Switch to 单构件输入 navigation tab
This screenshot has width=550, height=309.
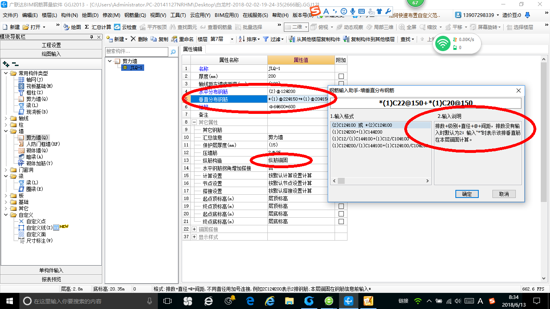[51, 270]
